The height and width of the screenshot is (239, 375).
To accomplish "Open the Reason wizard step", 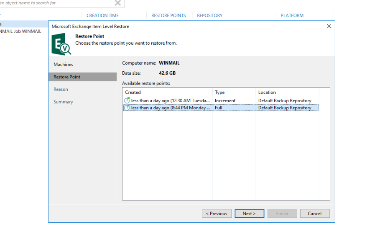I will click(61, 89).
